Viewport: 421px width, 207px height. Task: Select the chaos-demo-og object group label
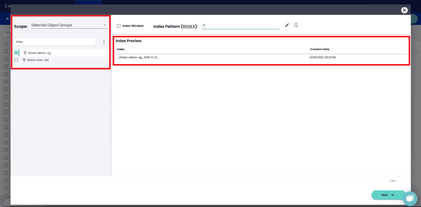pyautogui.click(x=39, y=53)
